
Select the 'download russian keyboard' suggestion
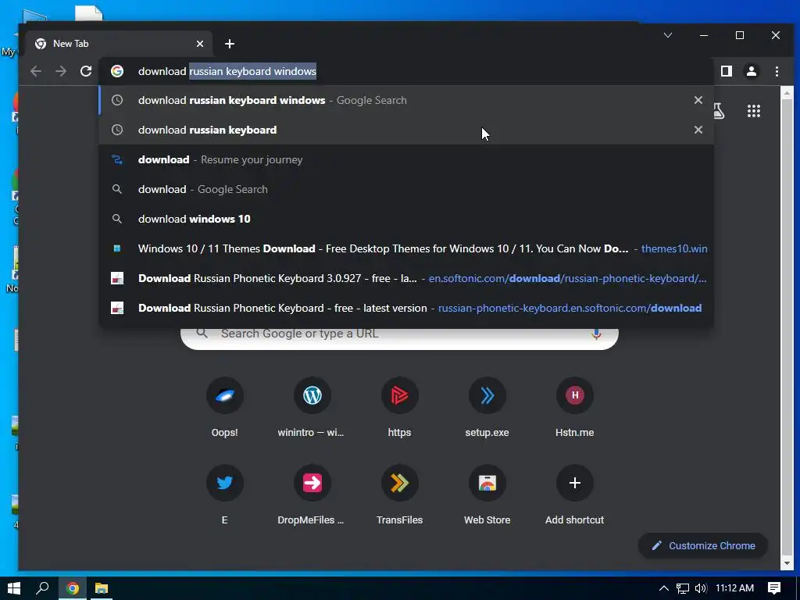[406, 130]
